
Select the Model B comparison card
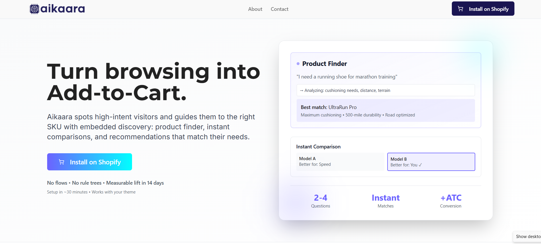tap(431, 162)
